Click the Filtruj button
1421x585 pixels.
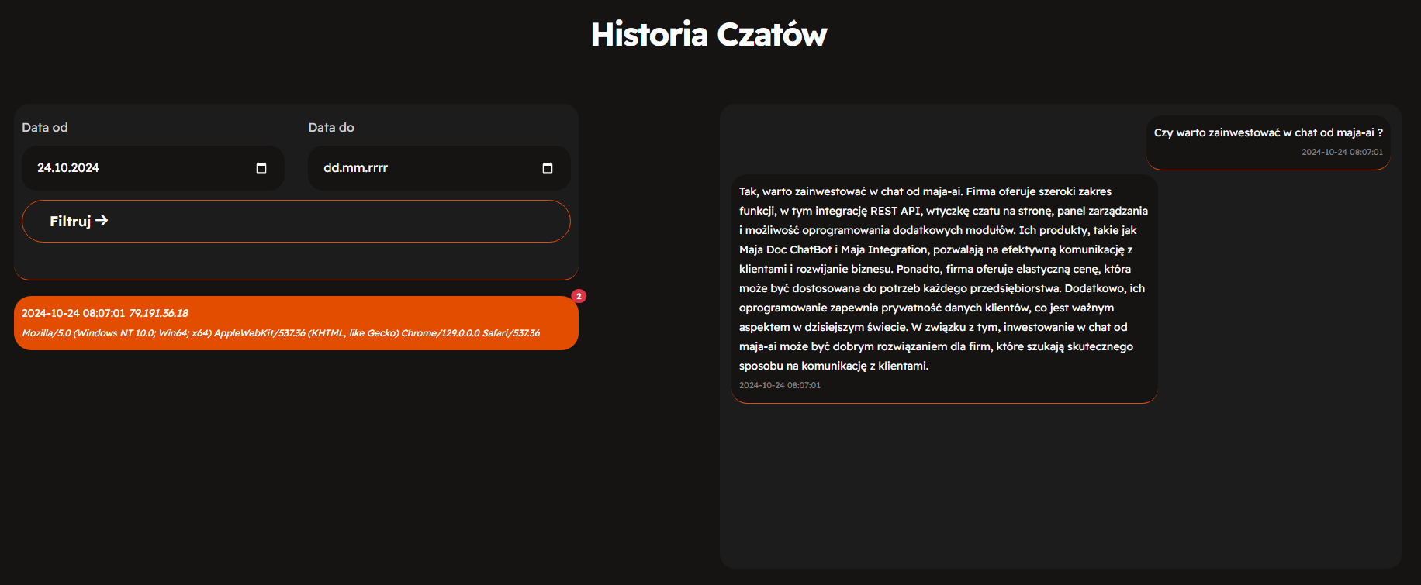tap(296, 222)
